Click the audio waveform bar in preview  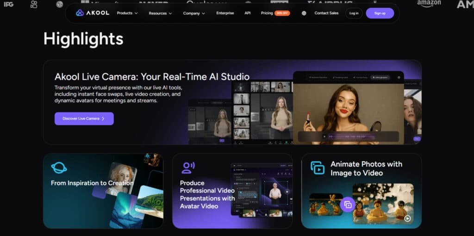pyautogui.click(x=348, y=137)
